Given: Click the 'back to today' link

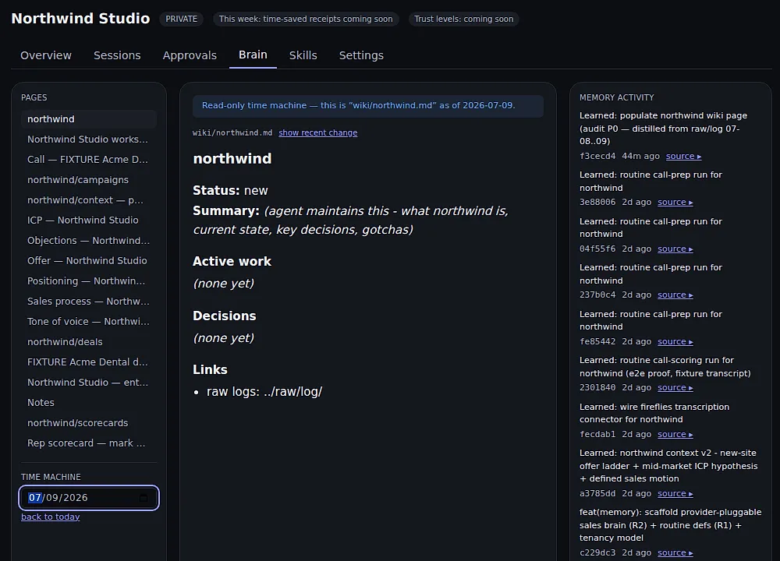Looking at the screenshot, I should point(50,517).
